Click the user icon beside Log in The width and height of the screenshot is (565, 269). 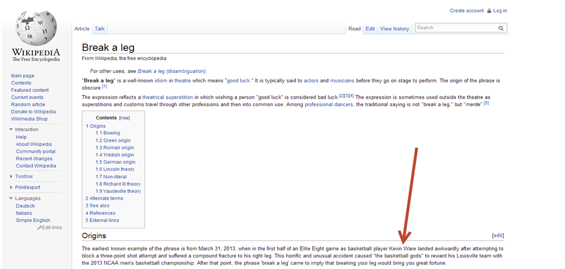point(489,11)
